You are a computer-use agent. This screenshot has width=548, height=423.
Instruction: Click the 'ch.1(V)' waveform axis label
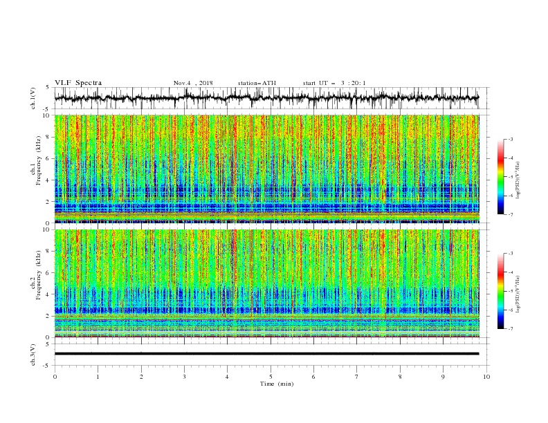[33, 98]
